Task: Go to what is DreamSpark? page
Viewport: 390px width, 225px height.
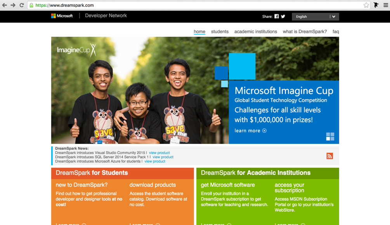Action: pyautogui.click(x=305, y=32)
